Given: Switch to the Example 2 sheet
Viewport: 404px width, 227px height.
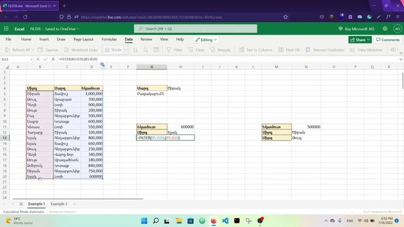Looking at the screenshot, I should coord(59,204).
